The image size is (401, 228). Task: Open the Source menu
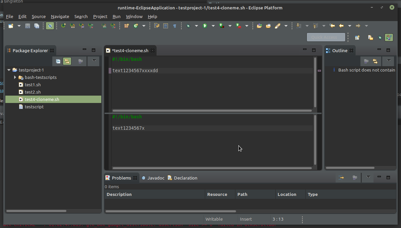pyautogui.click(x=39, y=17)
